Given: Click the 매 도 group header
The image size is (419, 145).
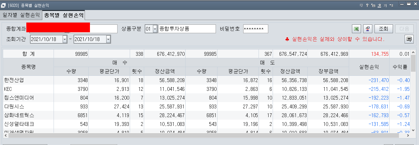Looking at the screenshot, I should 267,62.
